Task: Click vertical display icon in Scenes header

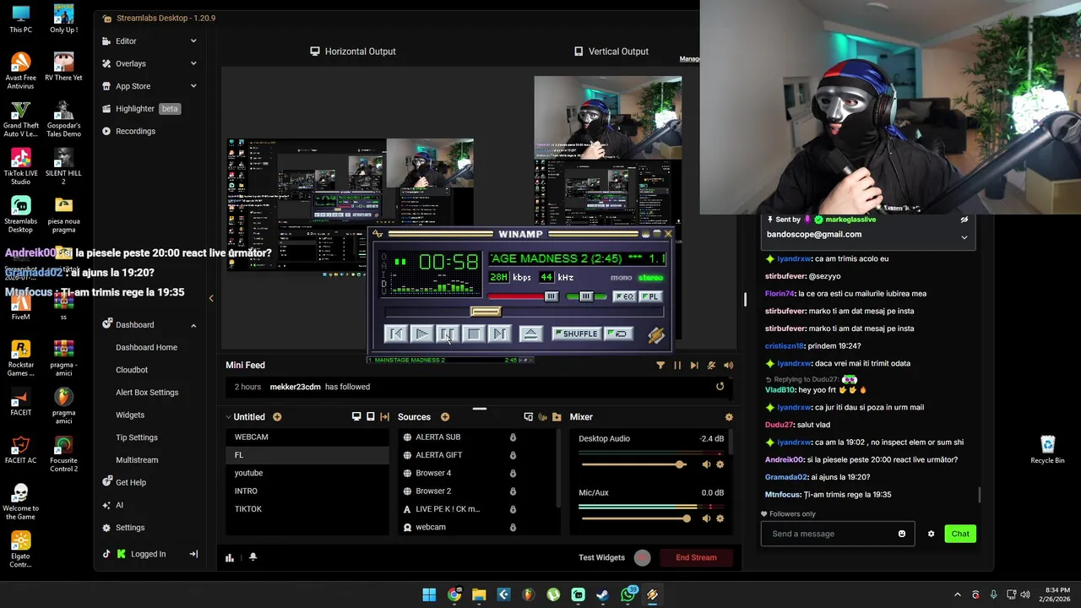Action: 371,417
